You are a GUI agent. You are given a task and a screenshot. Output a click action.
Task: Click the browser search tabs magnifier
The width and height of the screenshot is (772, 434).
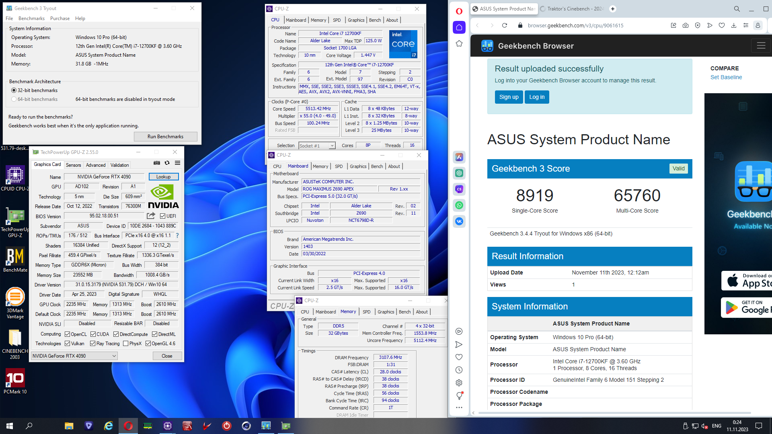coord(737,9)
